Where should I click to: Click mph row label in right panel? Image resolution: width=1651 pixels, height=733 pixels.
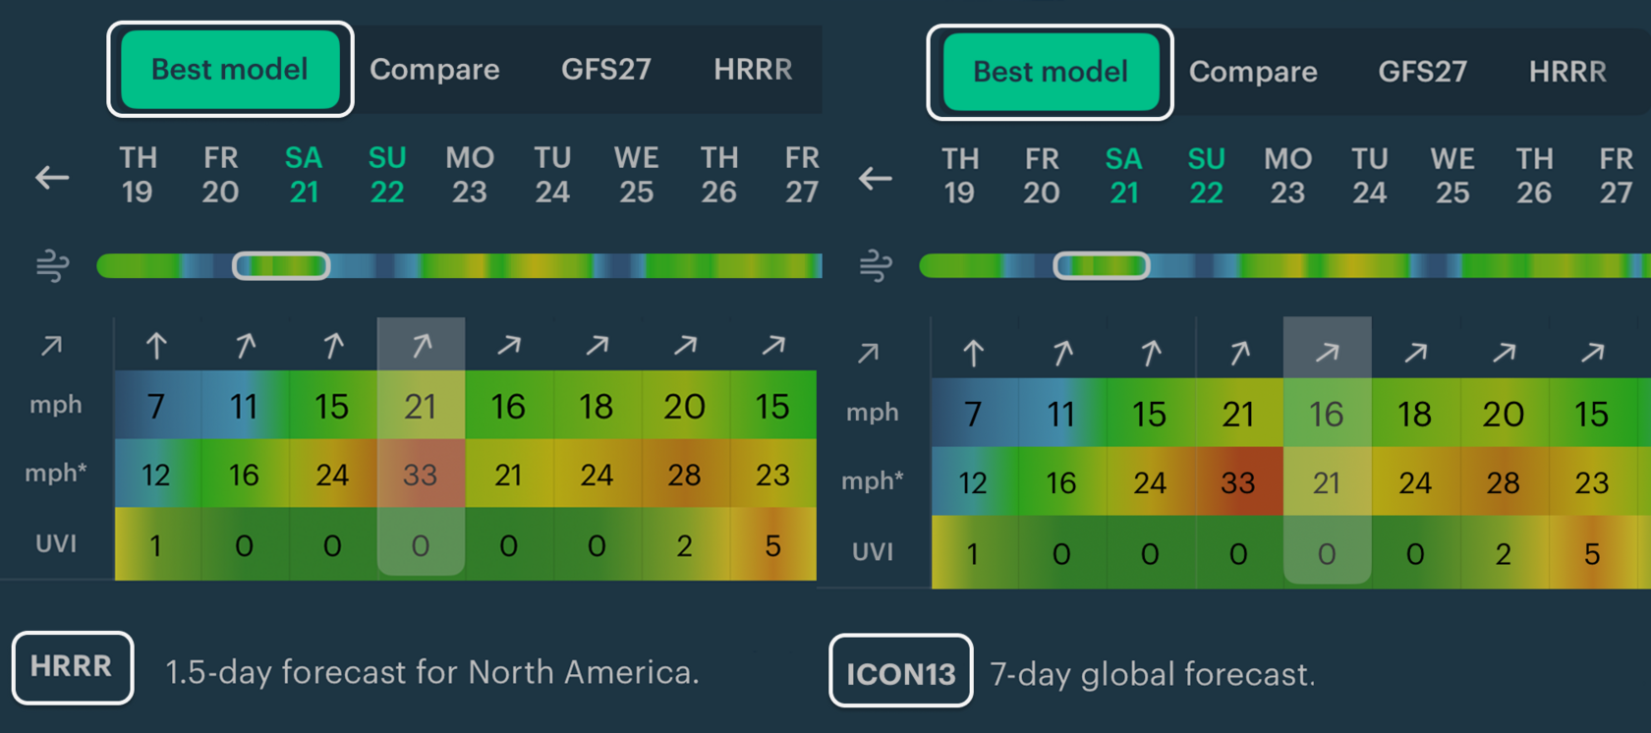pos(873,412)
